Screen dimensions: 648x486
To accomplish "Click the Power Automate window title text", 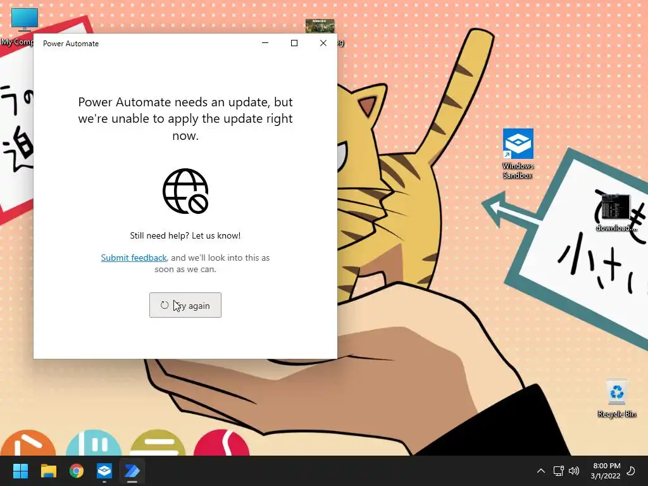I will tap(71, 44).
